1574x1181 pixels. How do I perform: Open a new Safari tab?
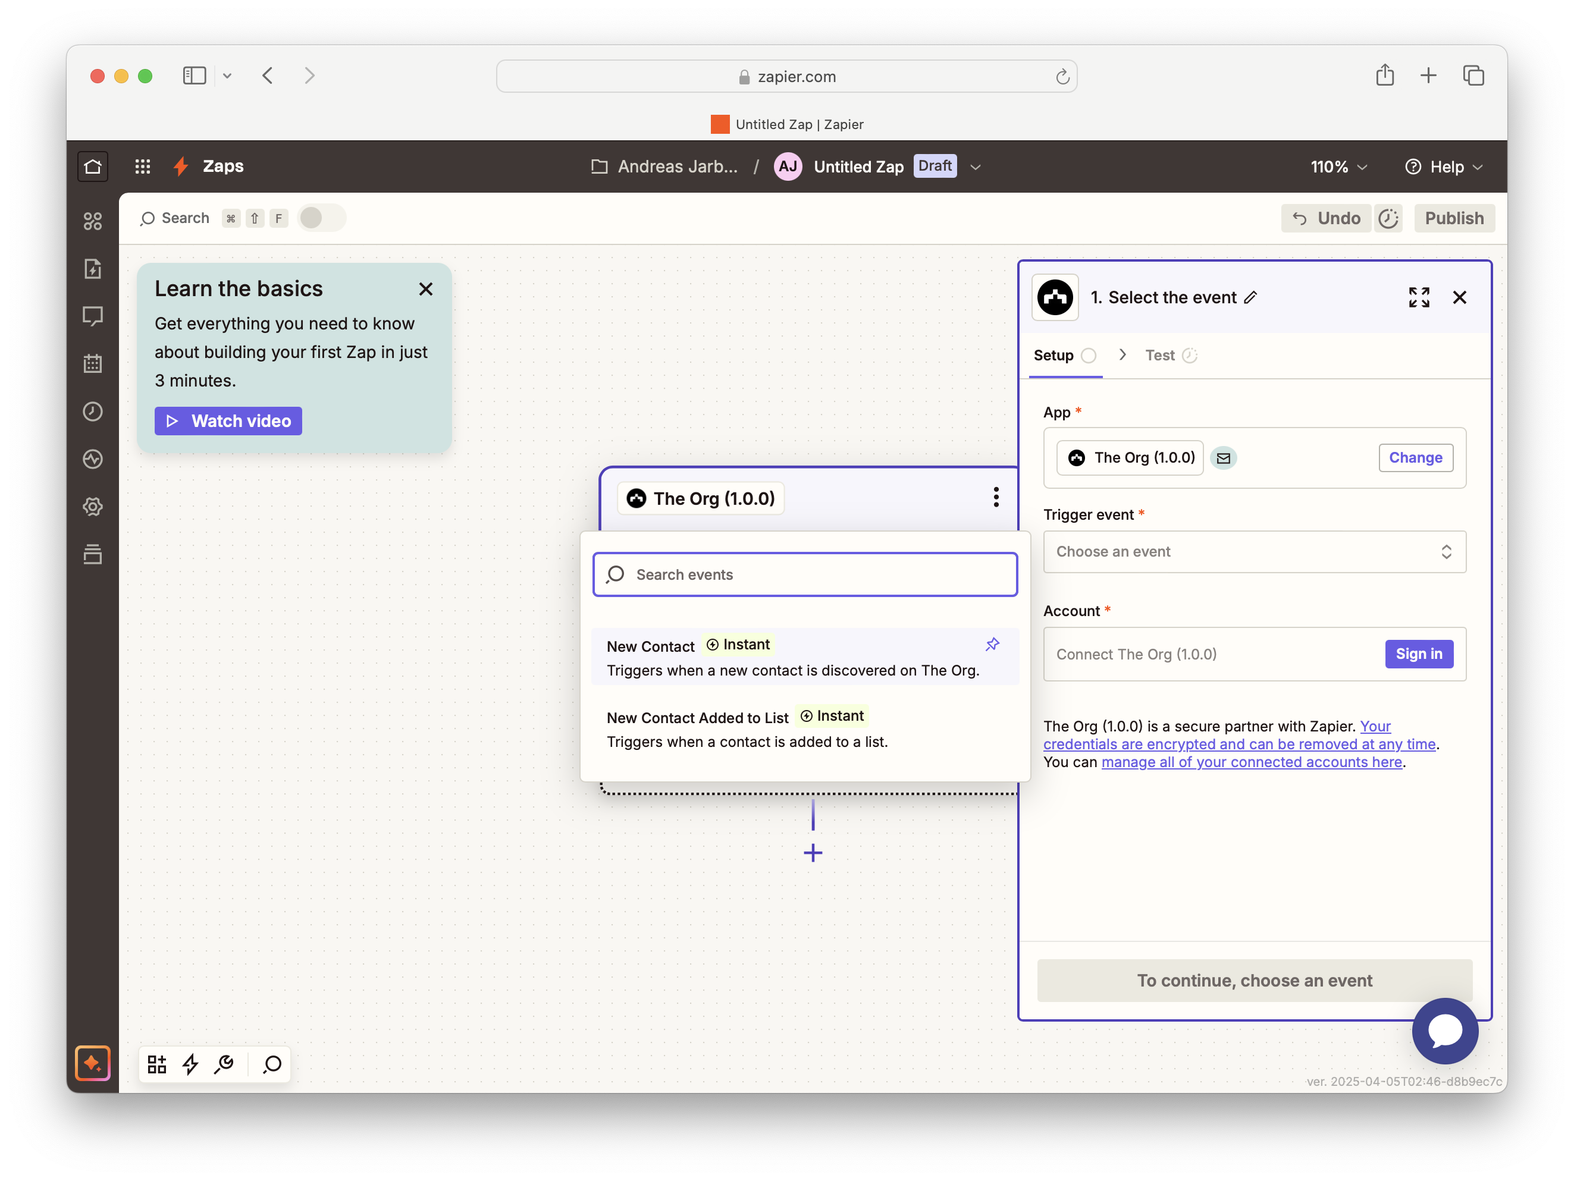(x=1428, y=76)
